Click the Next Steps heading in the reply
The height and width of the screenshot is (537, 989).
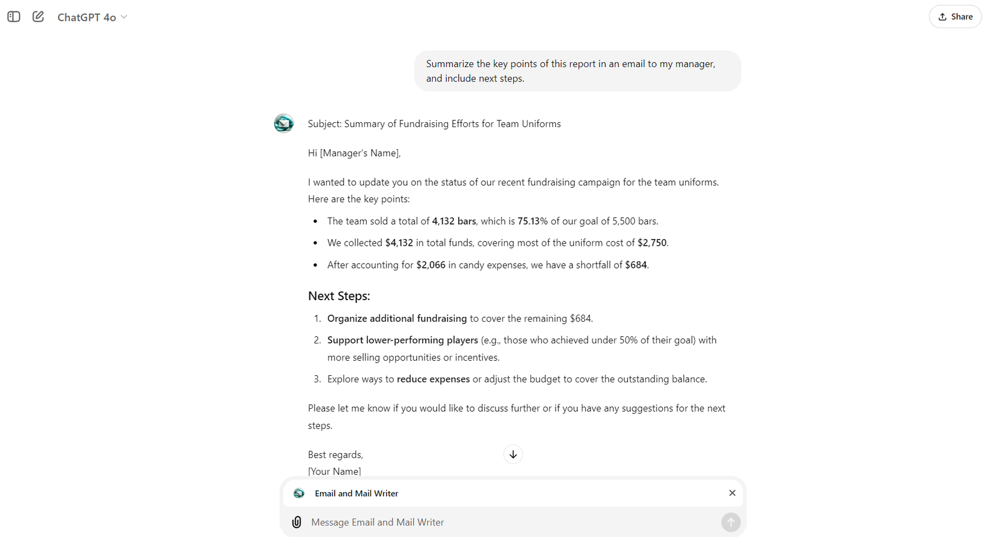coord(339,295)
